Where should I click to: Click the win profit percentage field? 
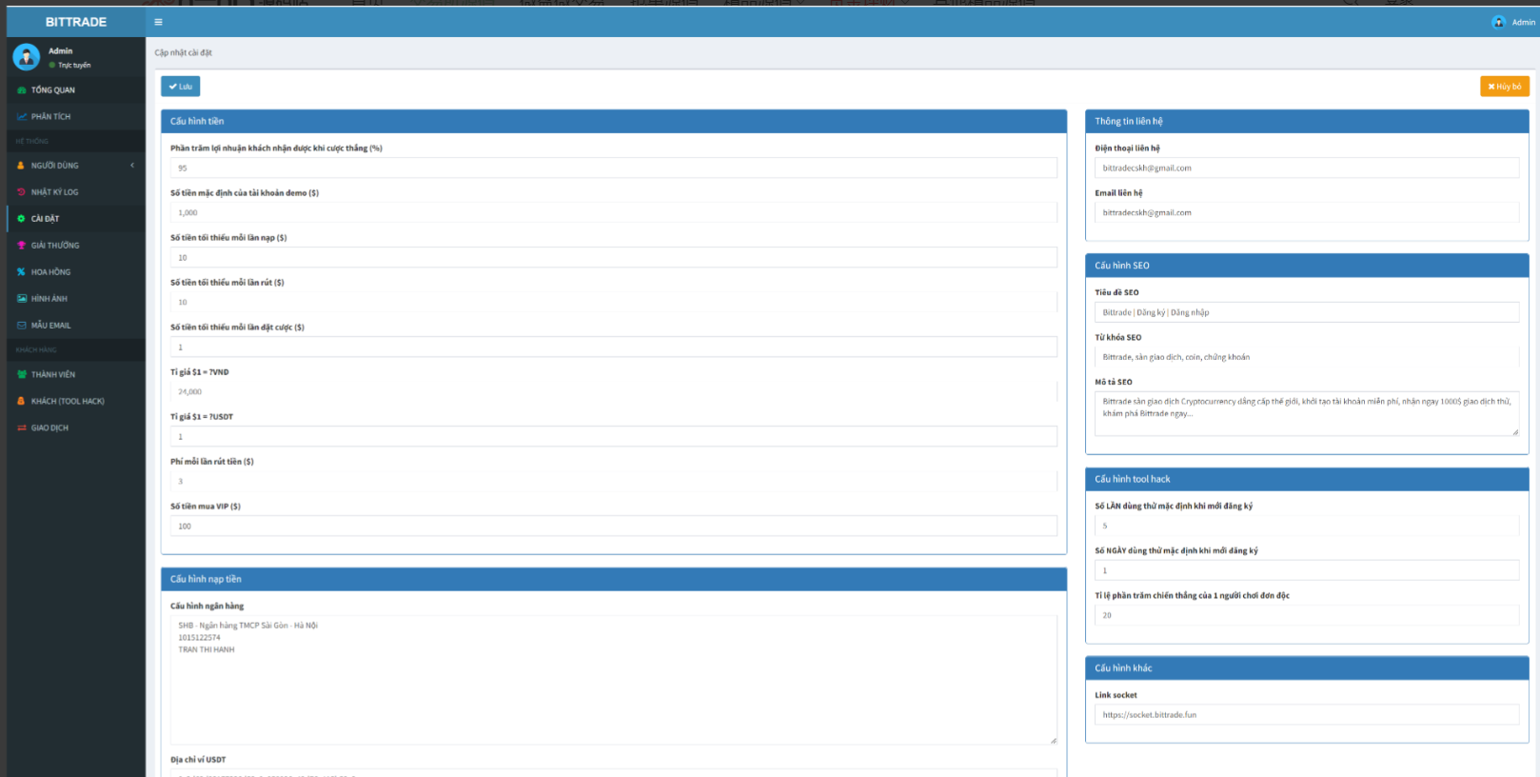coord(613,169)
